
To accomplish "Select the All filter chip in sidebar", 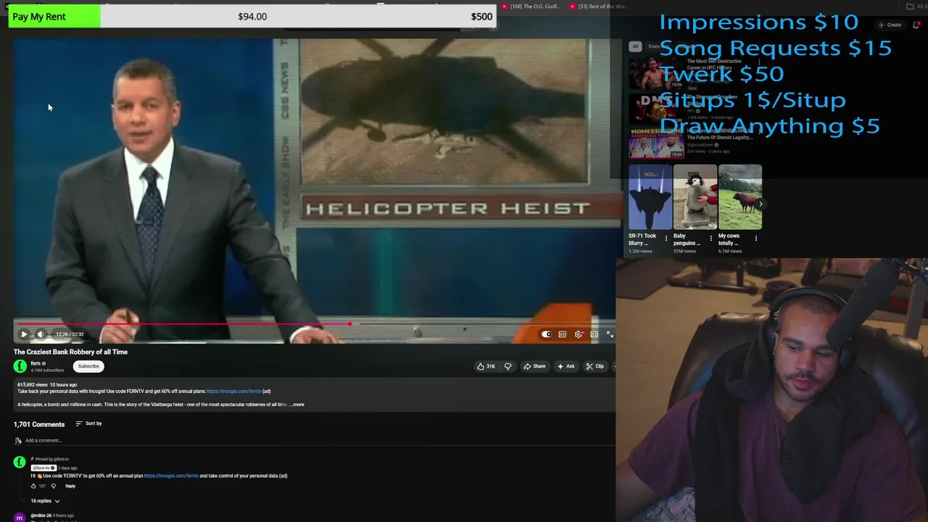I will (635, 46).
